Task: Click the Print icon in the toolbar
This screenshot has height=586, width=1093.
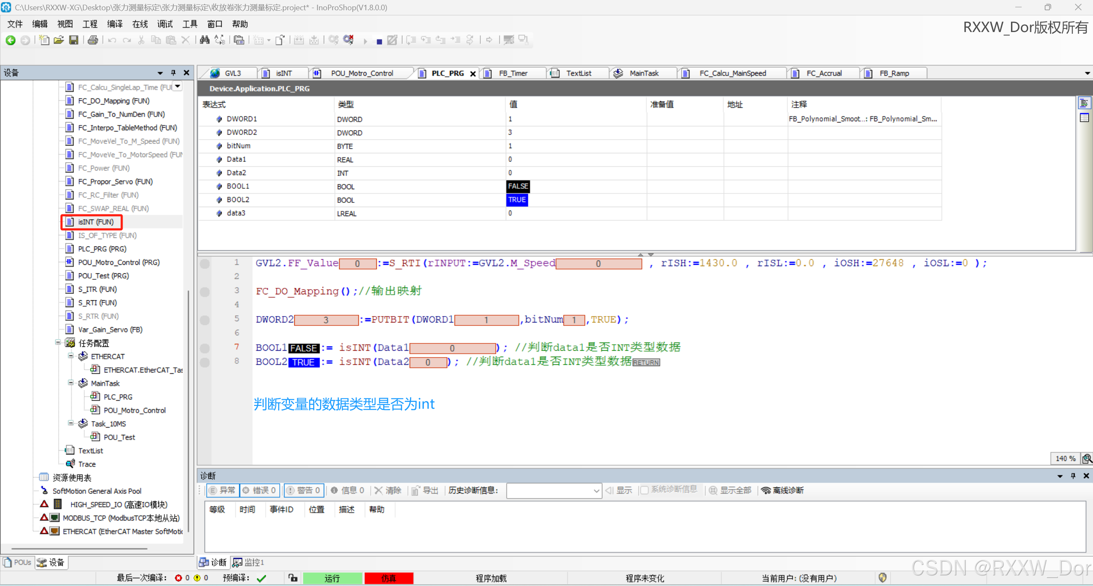Action: click(x=93, y=40)
